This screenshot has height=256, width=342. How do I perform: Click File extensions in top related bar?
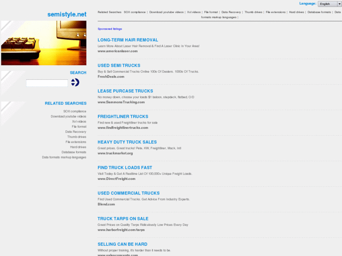pyautogui.click(x=276, y=12)
